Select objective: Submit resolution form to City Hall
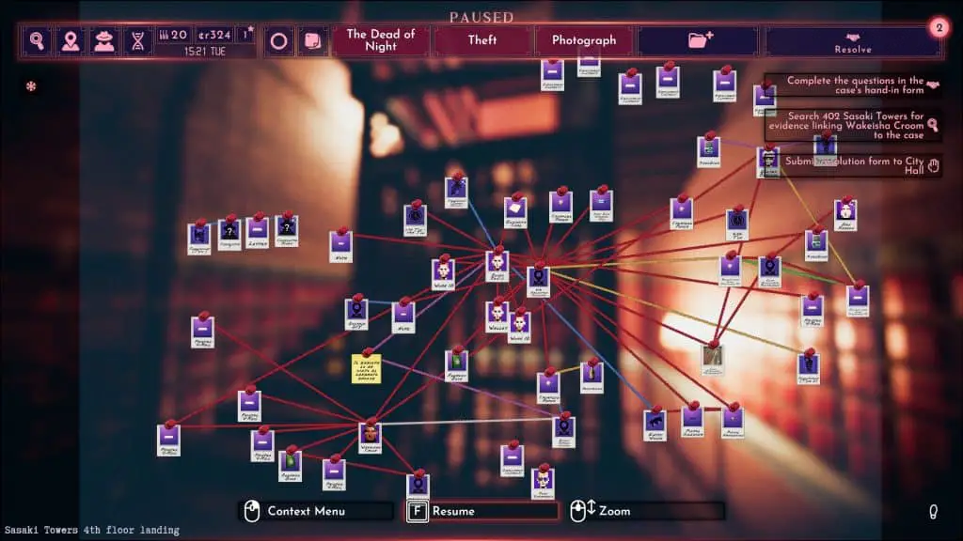963x541 pixels. 854,165
